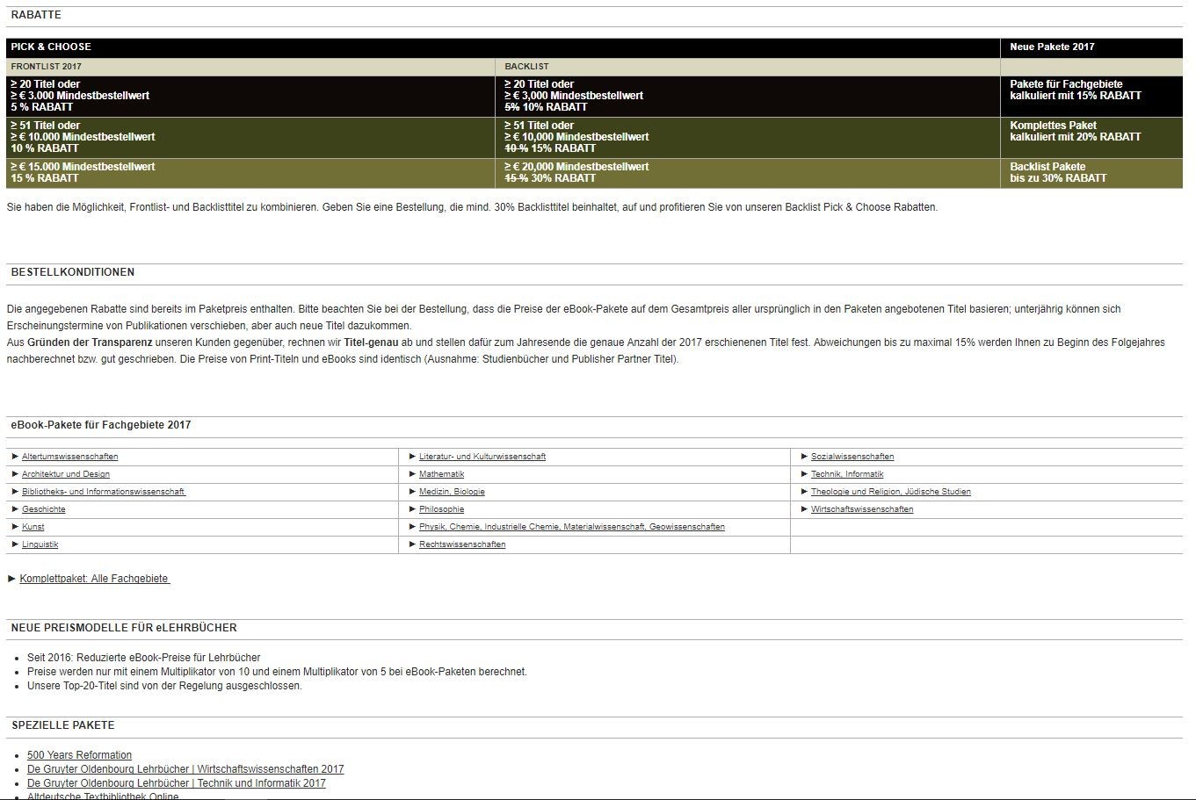Select the Kunst package link
The height and width of the screenshot is (800, 1196).
coord(33,527)
